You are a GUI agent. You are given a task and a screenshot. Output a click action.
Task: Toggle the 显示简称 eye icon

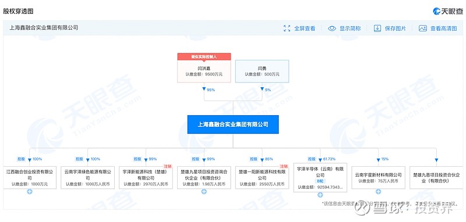[x=332, y=28]
